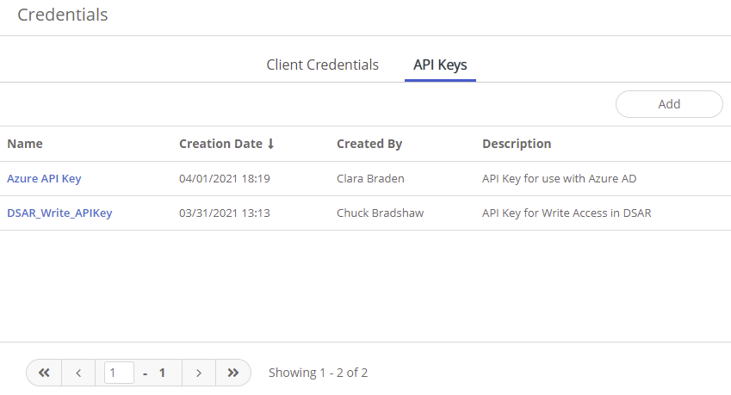The image size is (731, 395).
Task: Click the Chuck Bradshaw cell
Action: (x=380, y=213)
